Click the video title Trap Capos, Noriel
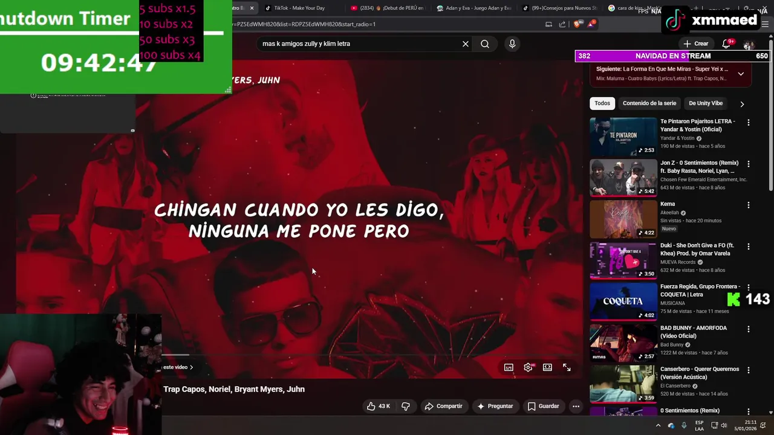Viewport: 774px width, 435px height. click(234, 389)
